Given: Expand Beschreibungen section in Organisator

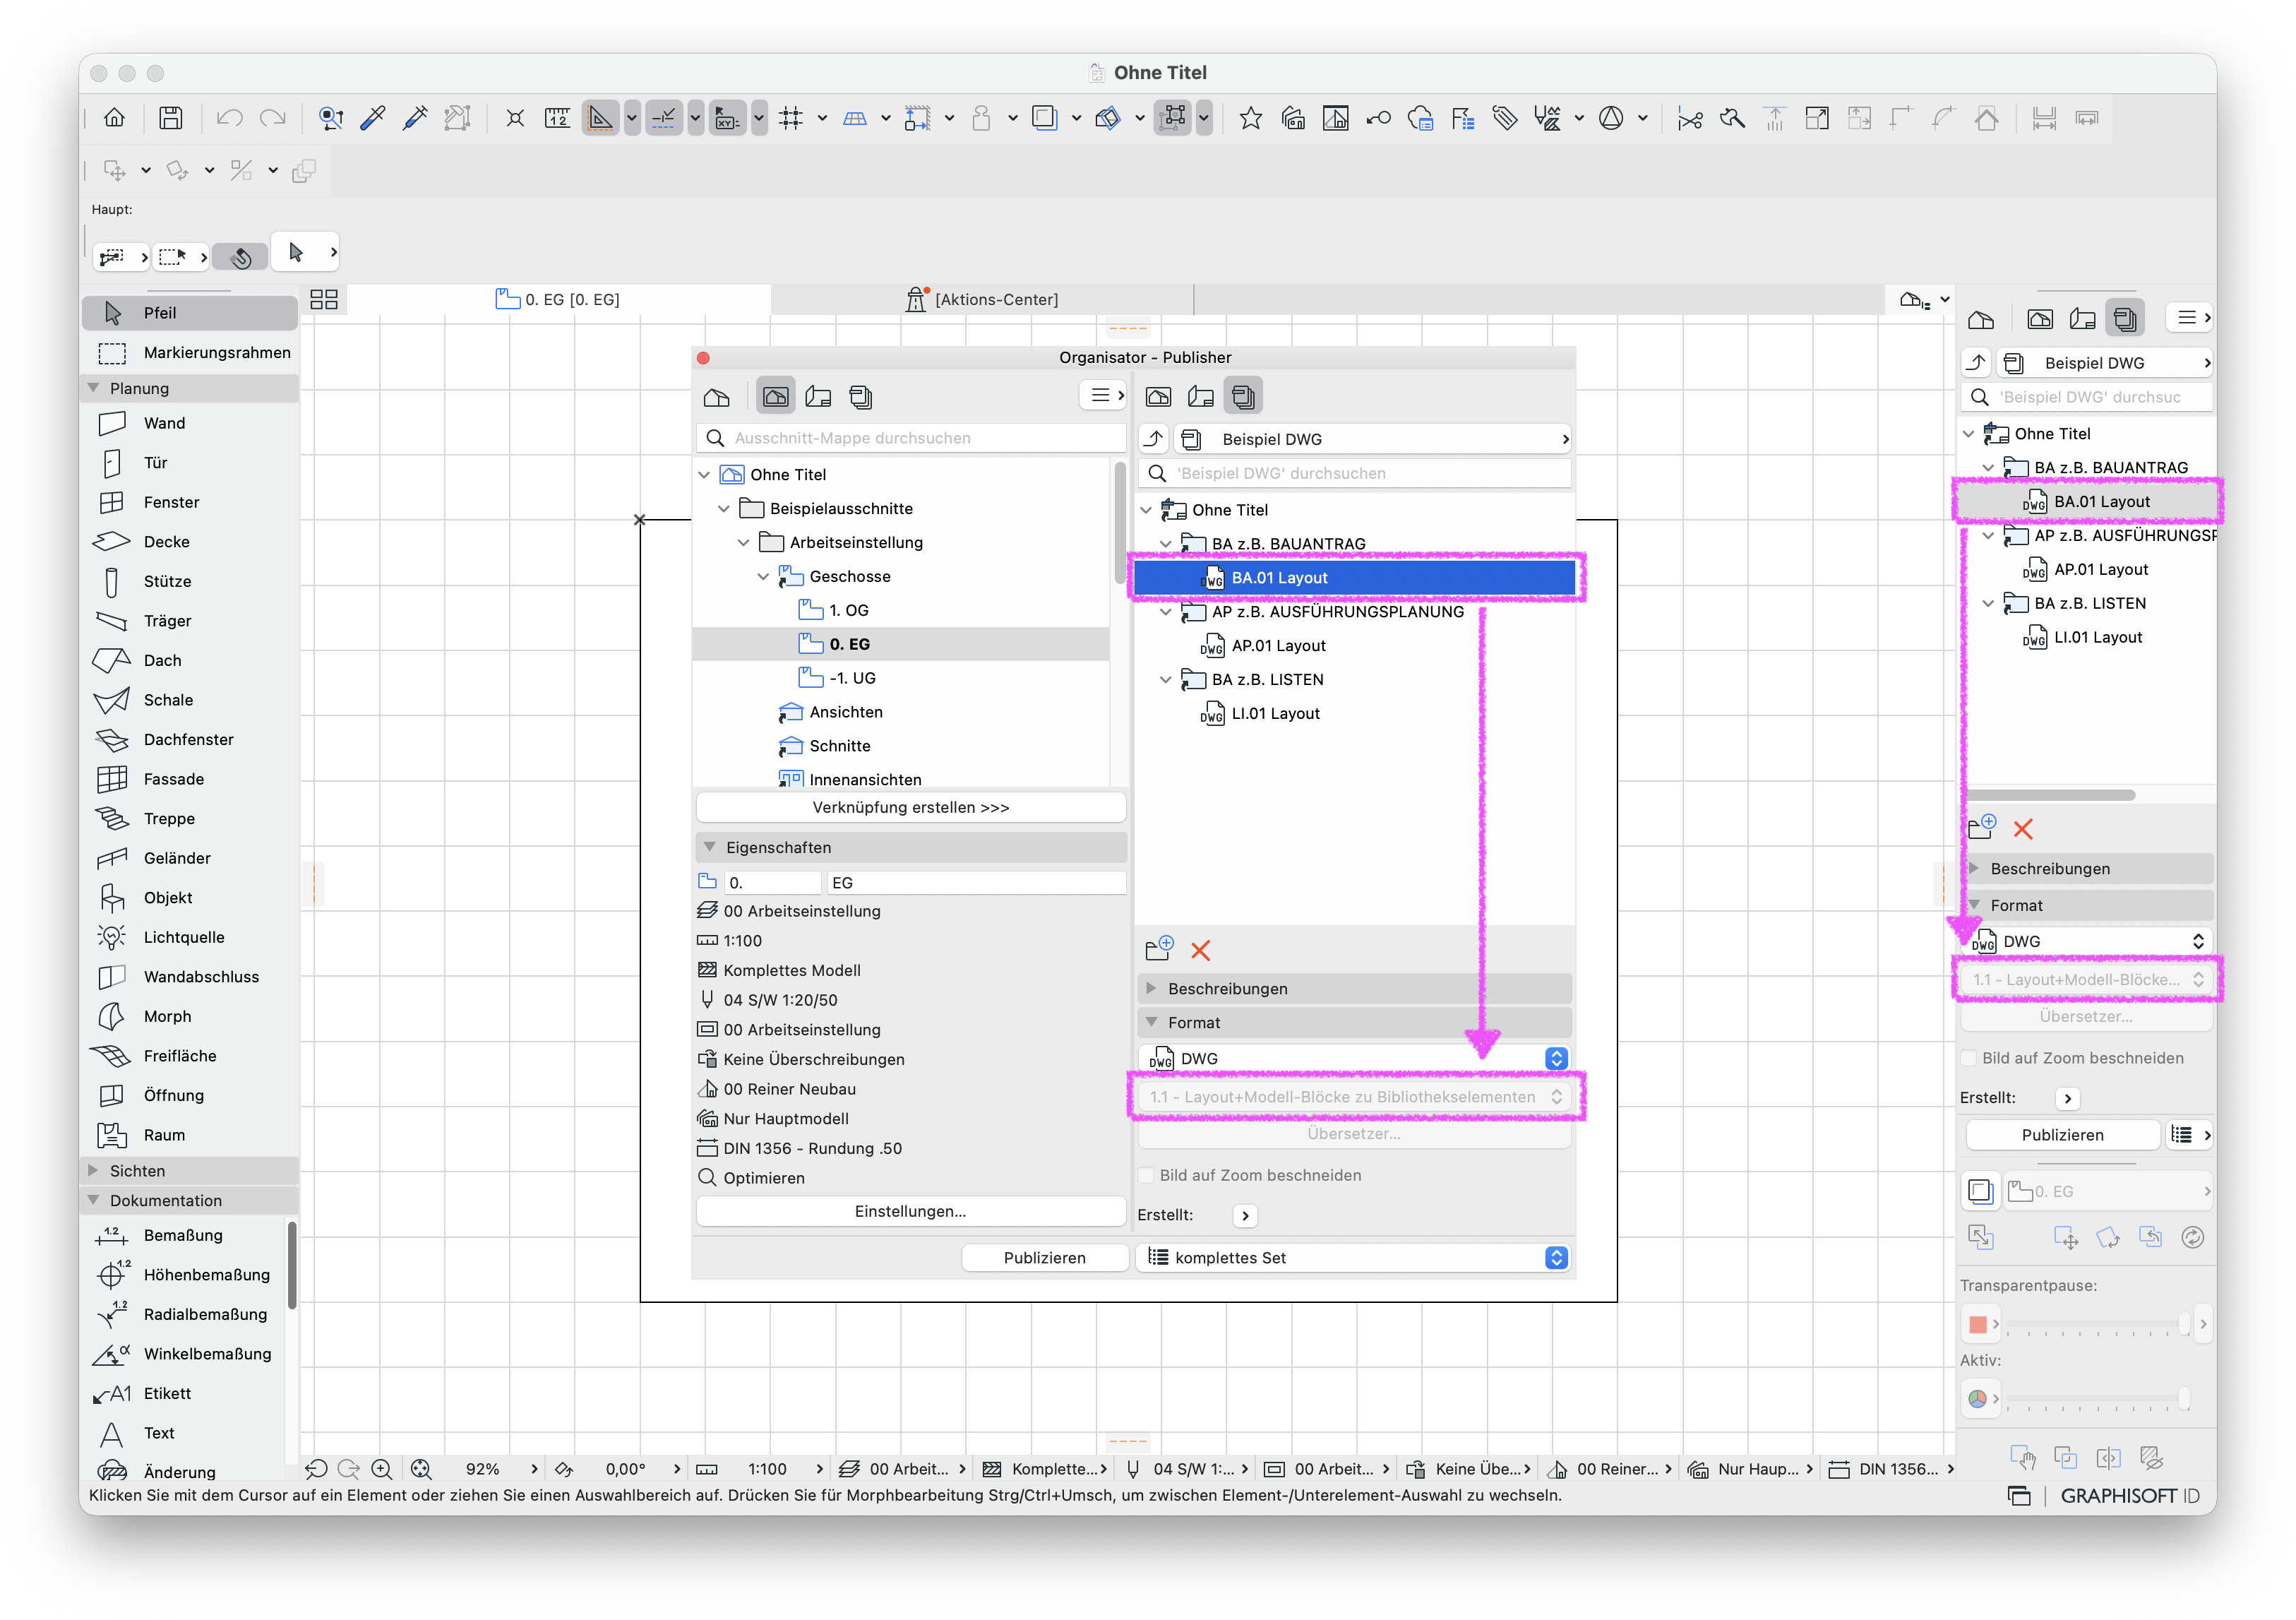Looking at the screenshot, I should [1151, 989].
